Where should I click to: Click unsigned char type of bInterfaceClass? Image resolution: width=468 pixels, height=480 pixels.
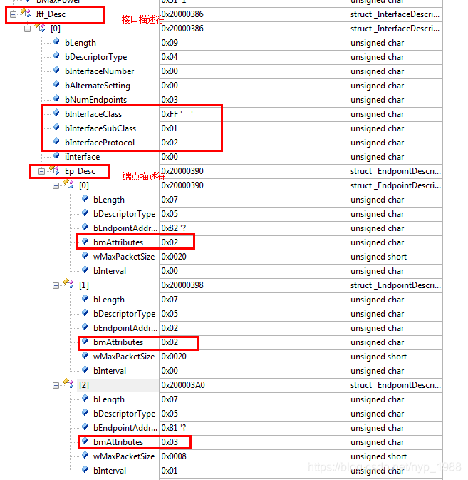point(378,114)
